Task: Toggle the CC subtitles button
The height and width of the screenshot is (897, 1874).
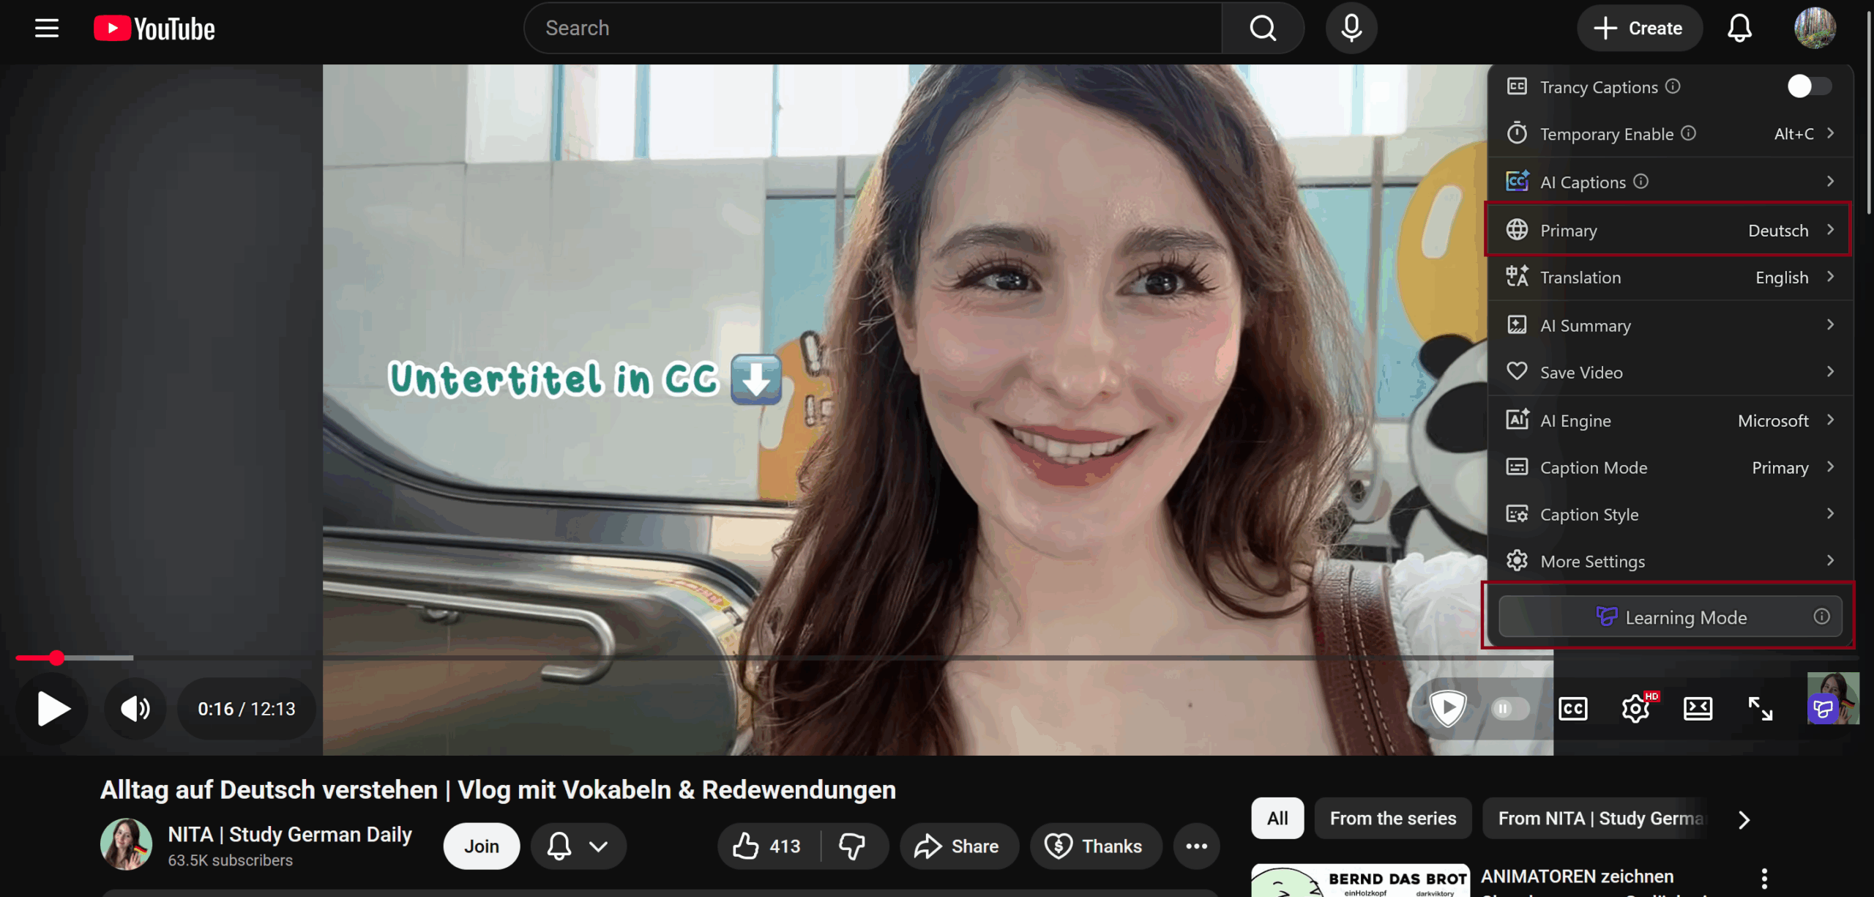Action: click(x=1573, y=709)
